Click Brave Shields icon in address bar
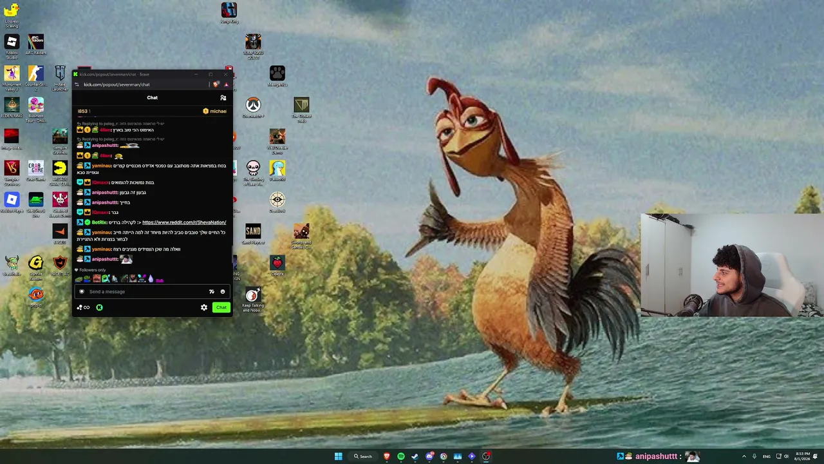The image size is (824, 464). click(216, 84)
